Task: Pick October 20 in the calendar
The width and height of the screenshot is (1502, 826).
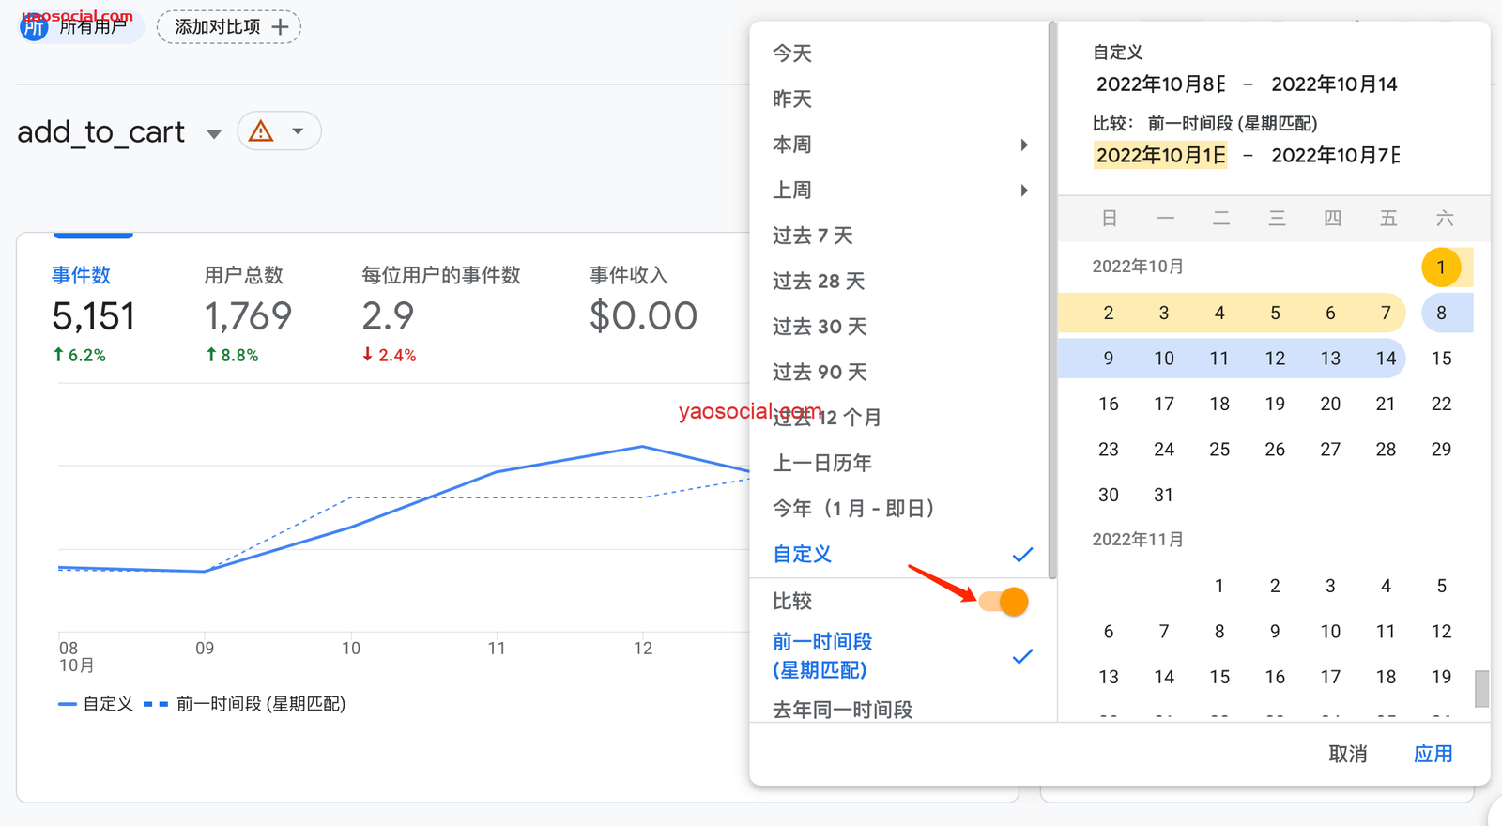Action: click(1329, 404)
